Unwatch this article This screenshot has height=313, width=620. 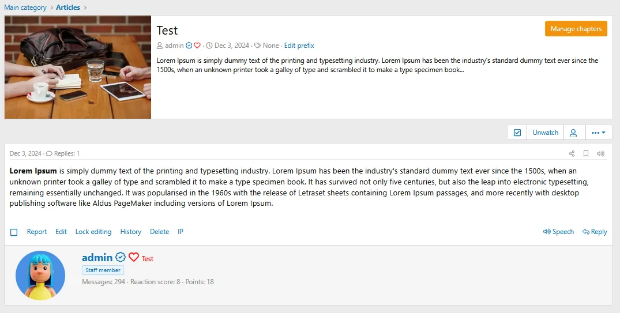545,133
